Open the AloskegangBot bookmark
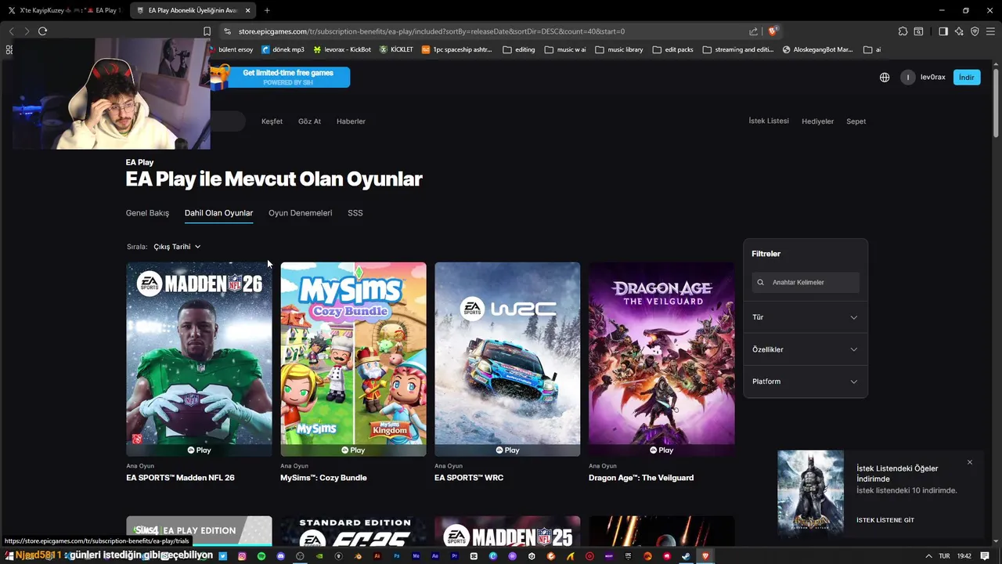Screen dimensions: 1002x564 click(817, 49)
